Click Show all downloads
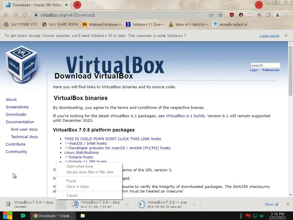This screenshot has width=293, height=220. click(271, 204)
